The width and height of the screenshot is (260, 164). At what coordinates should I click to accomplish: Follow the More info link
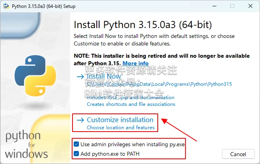136,63
